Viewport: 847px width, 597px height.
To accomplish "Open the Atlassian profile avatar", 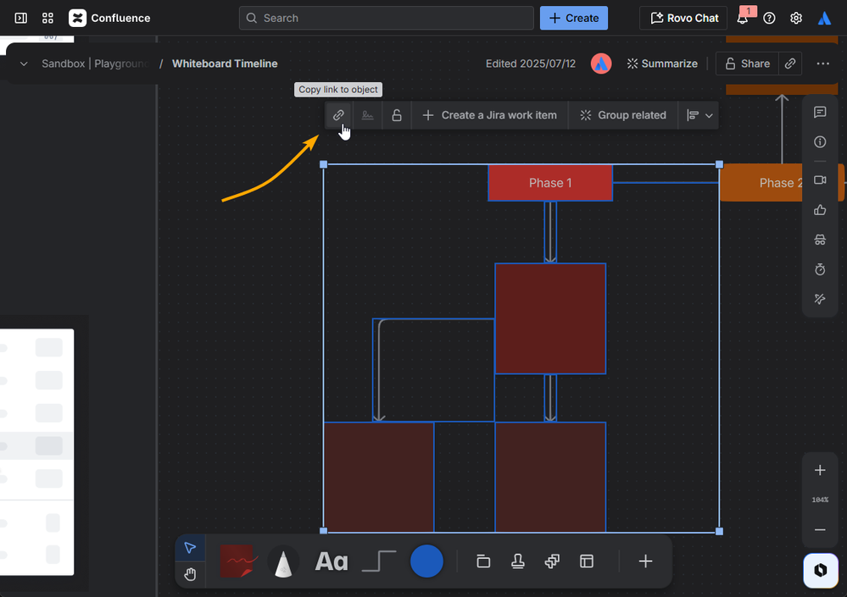I will click(824, 19).
